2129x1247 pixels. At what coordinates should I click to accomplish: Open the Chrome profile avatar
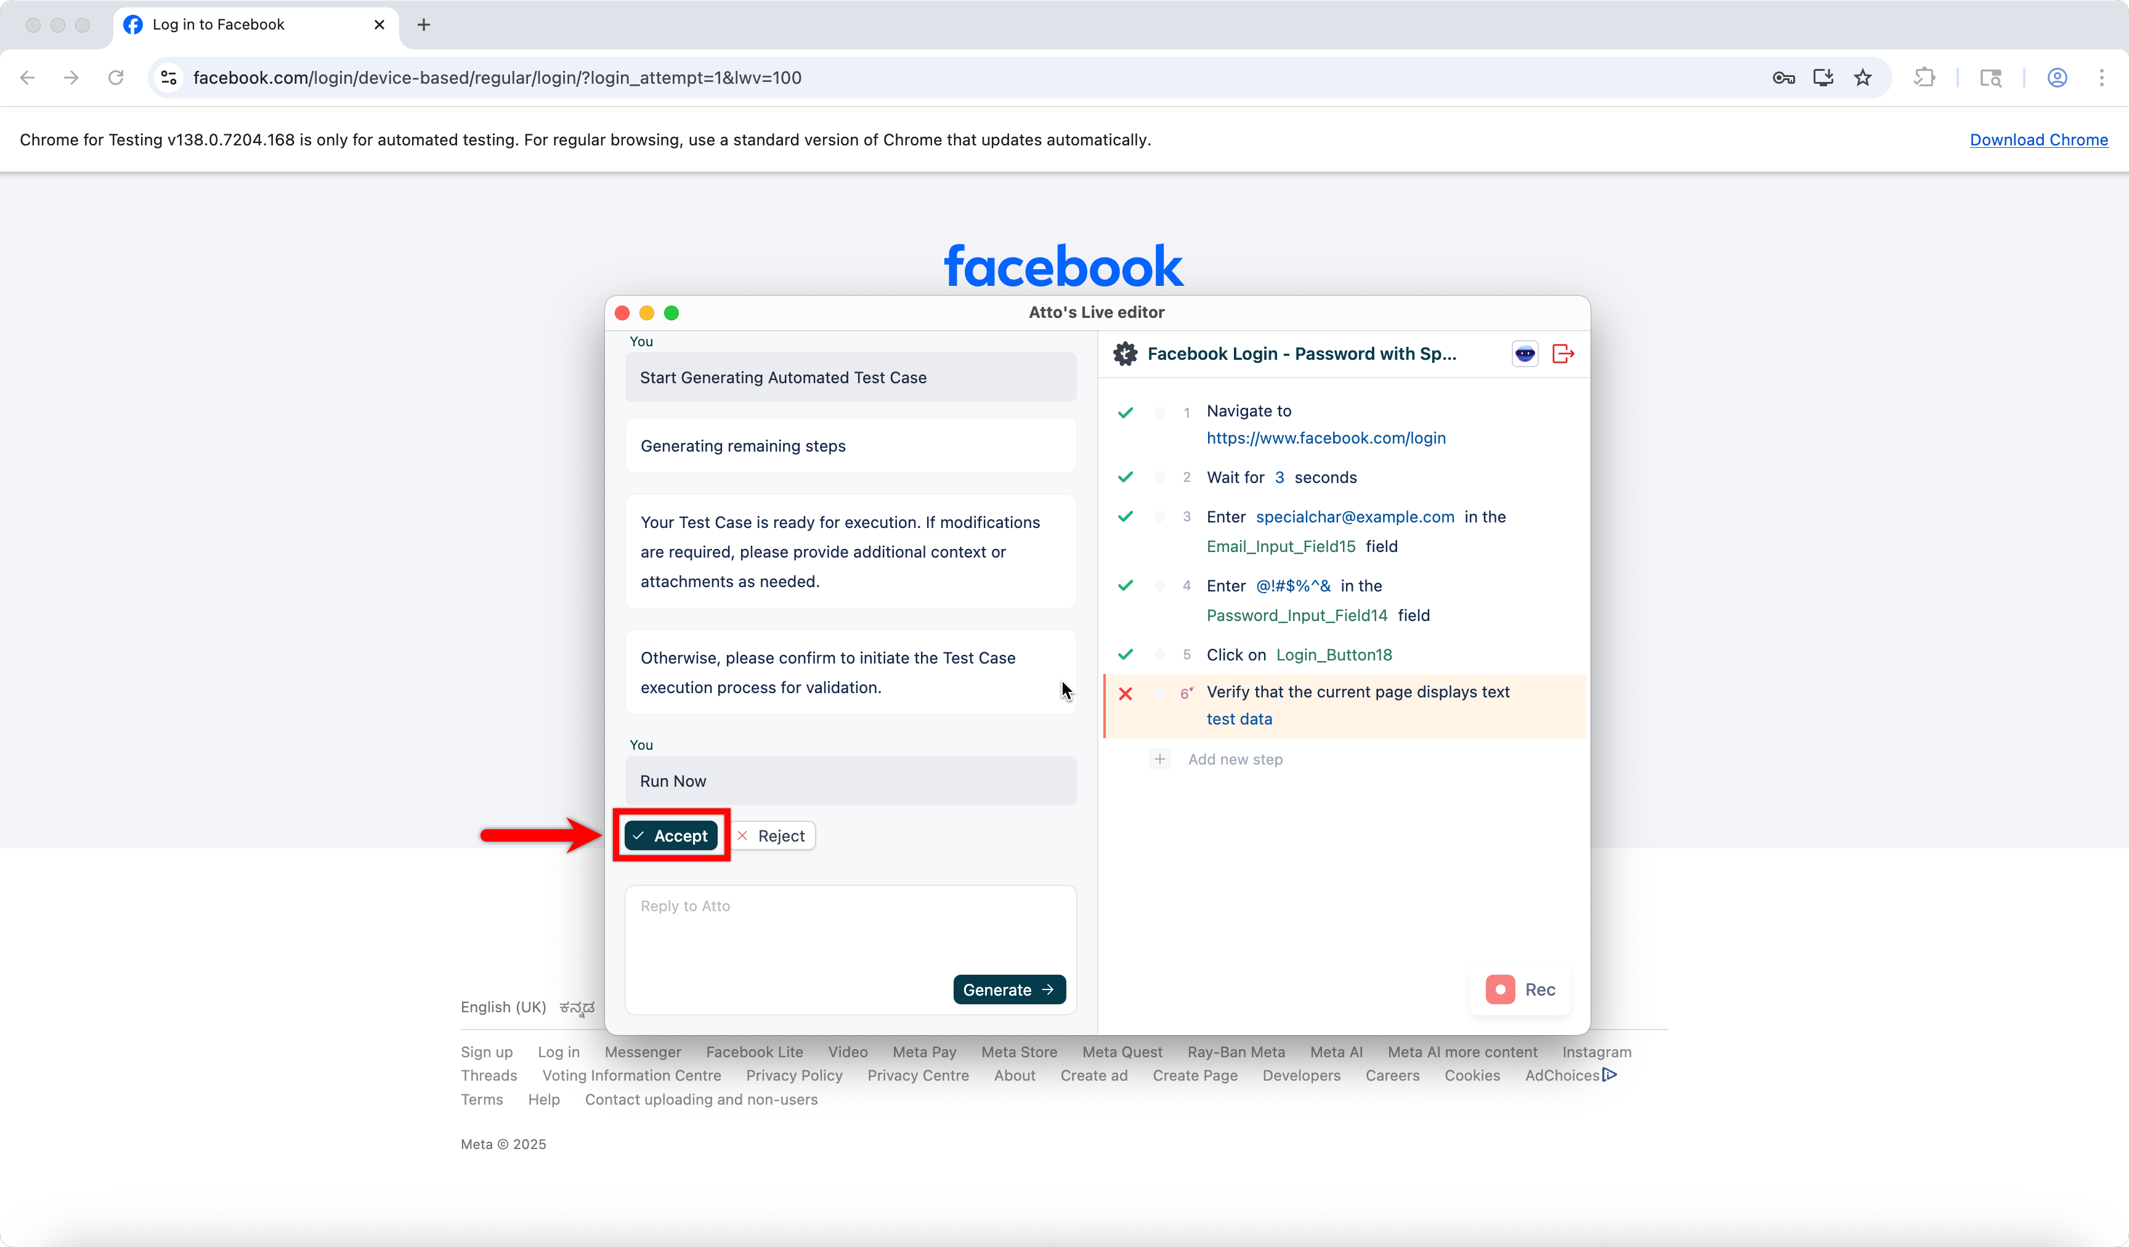(2057, 78)
